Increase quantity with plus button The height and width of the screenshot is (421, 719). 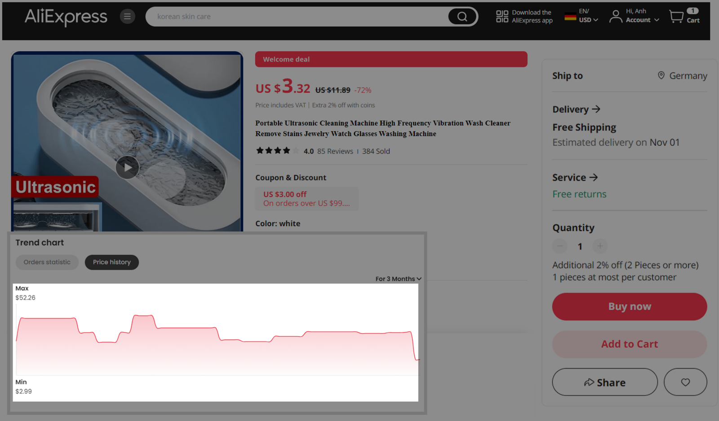coord(599,246)
